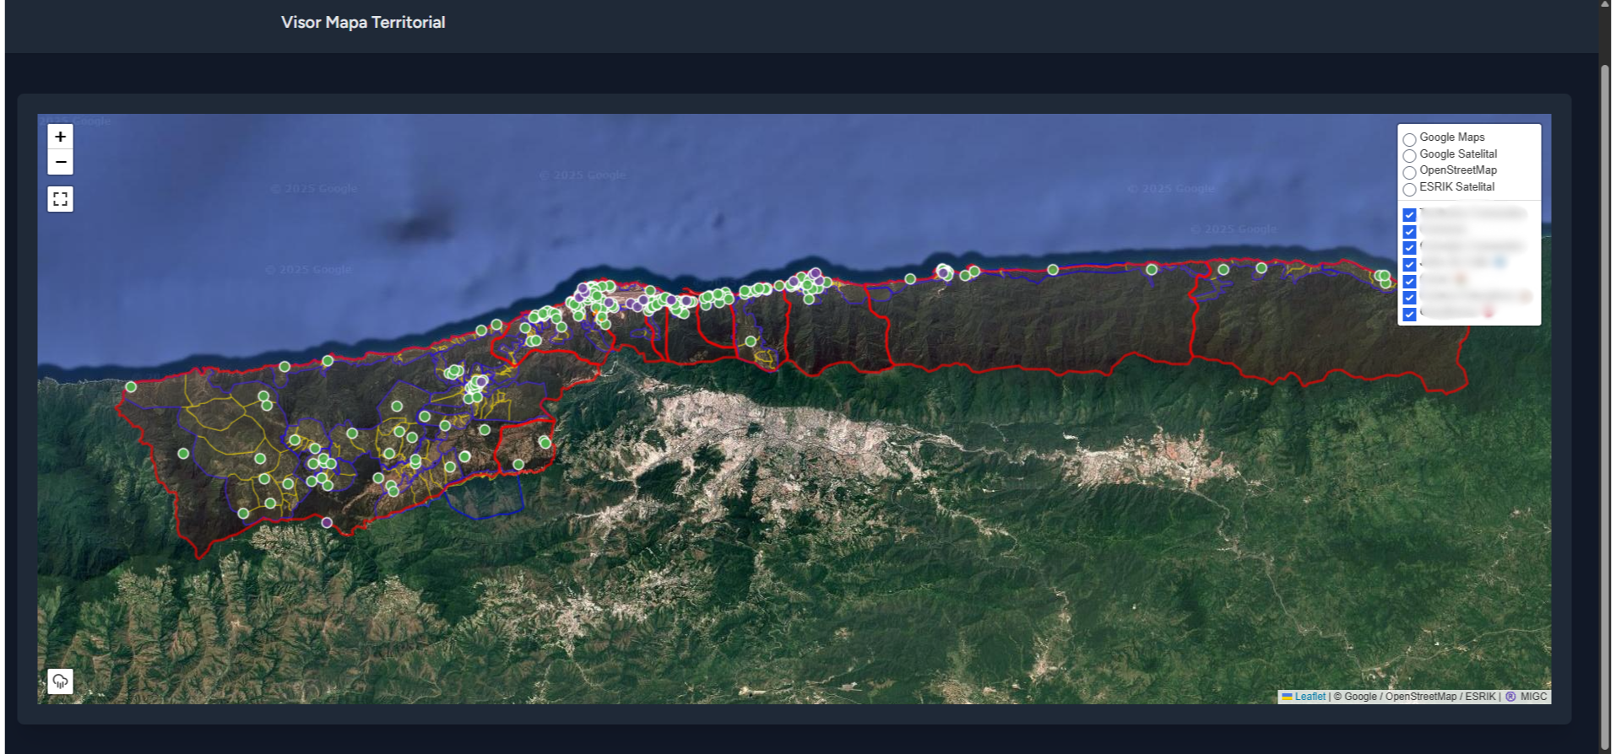1616x754 pixels.
Task: Toggle fullscreen map view
Action: pos(60,199)
